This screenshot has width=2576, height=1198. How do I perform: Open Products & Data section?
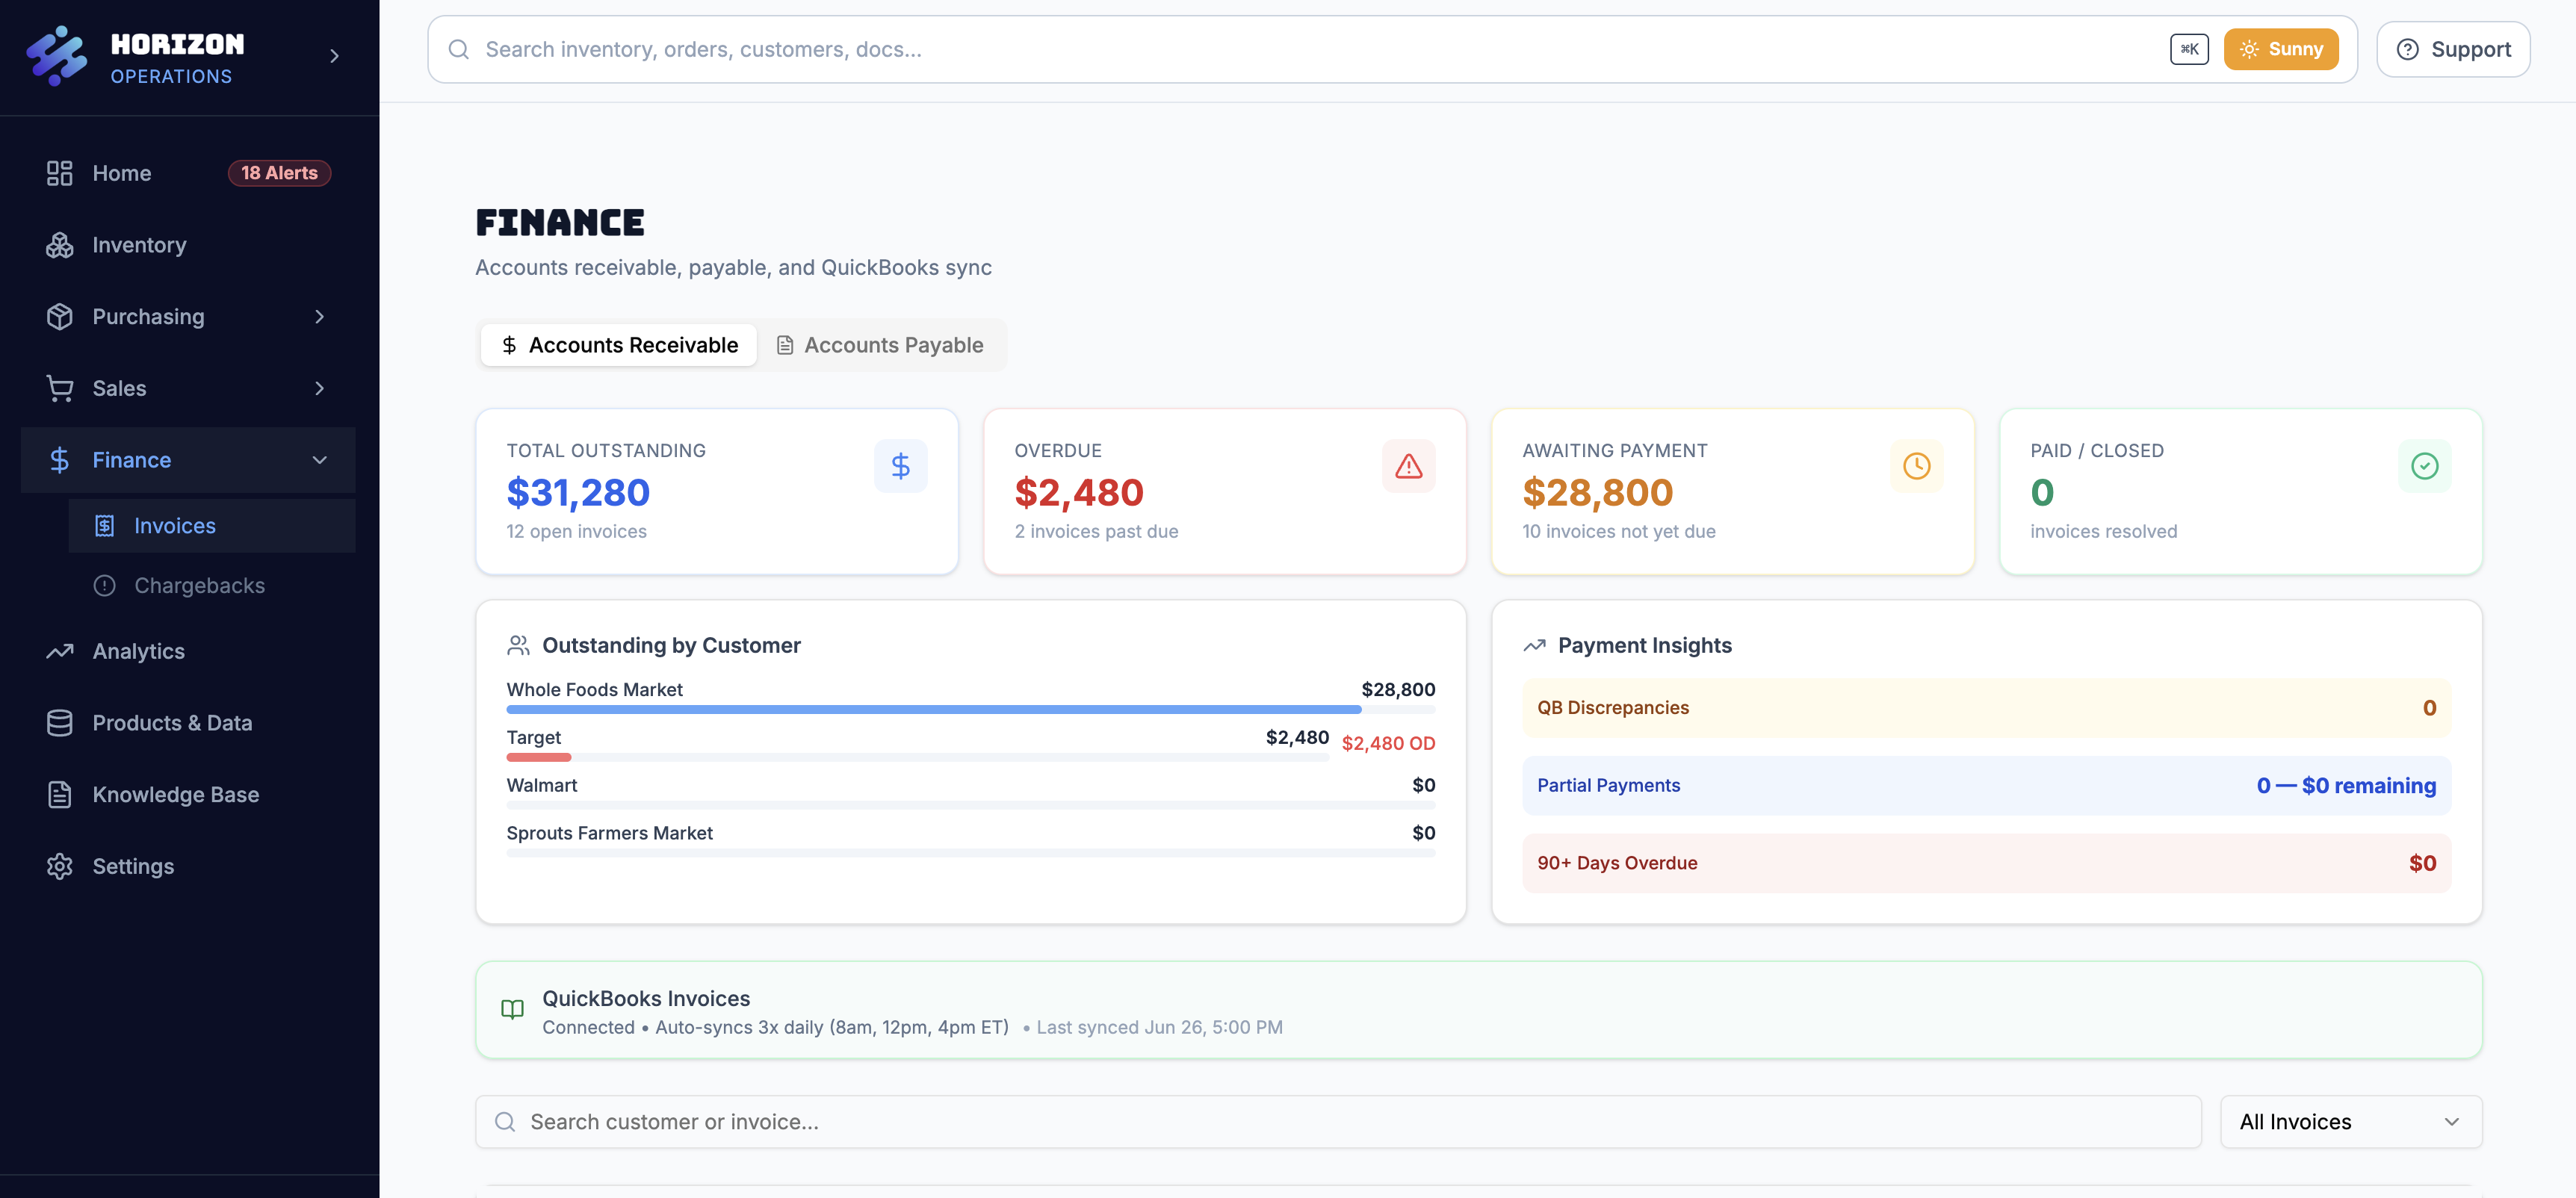click(188, 723)
